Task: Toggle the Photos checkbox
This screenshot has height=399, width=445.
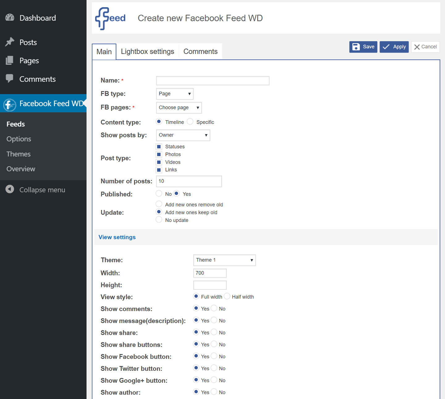Action: [159, 154]
